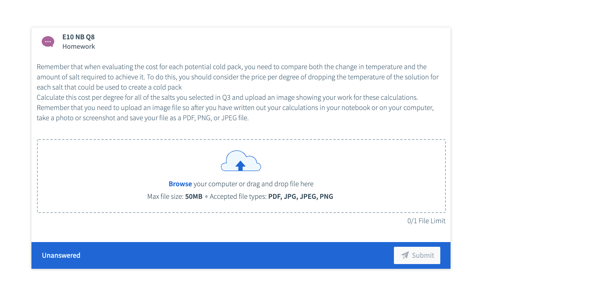Click the purple speech bubble question icon
Screen dimensions: 594x290
[x=48, y=42]
